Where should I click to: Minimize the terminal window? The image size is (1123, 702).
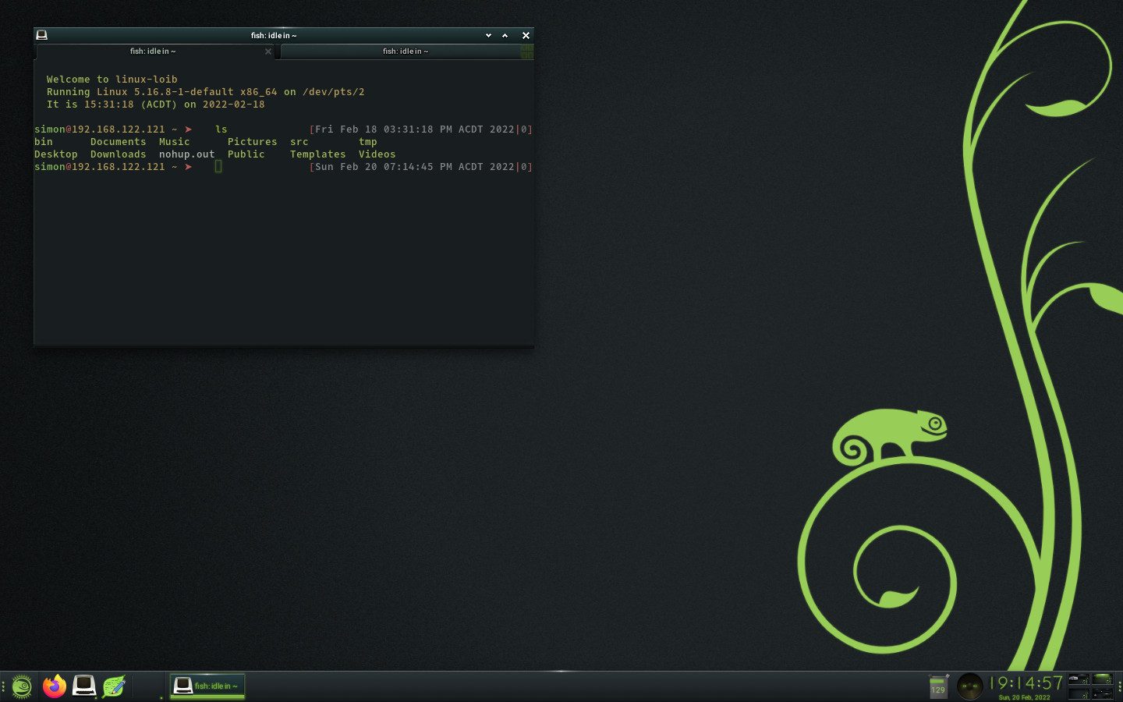click(x=488, y=35)
